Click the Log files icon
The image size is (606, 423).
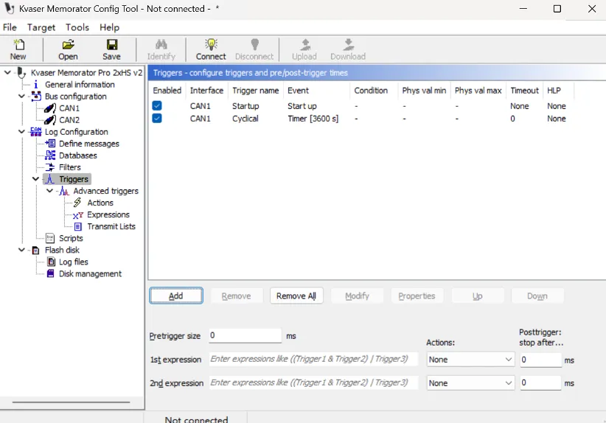pos(51,262)
